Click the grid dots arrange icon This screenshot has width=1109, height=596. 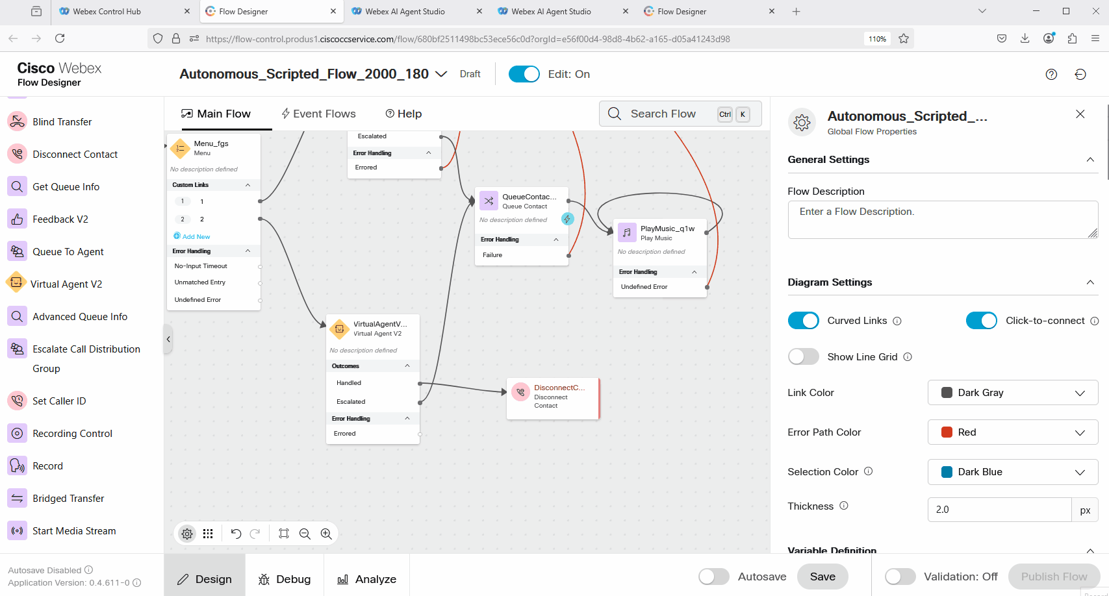point(208,534)
